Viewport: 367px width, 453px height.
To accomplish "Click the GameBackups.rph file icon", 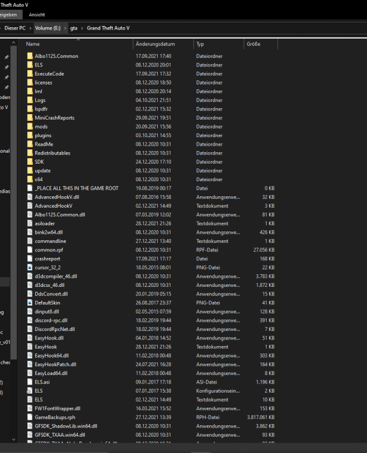I will (x=30, y=417).
